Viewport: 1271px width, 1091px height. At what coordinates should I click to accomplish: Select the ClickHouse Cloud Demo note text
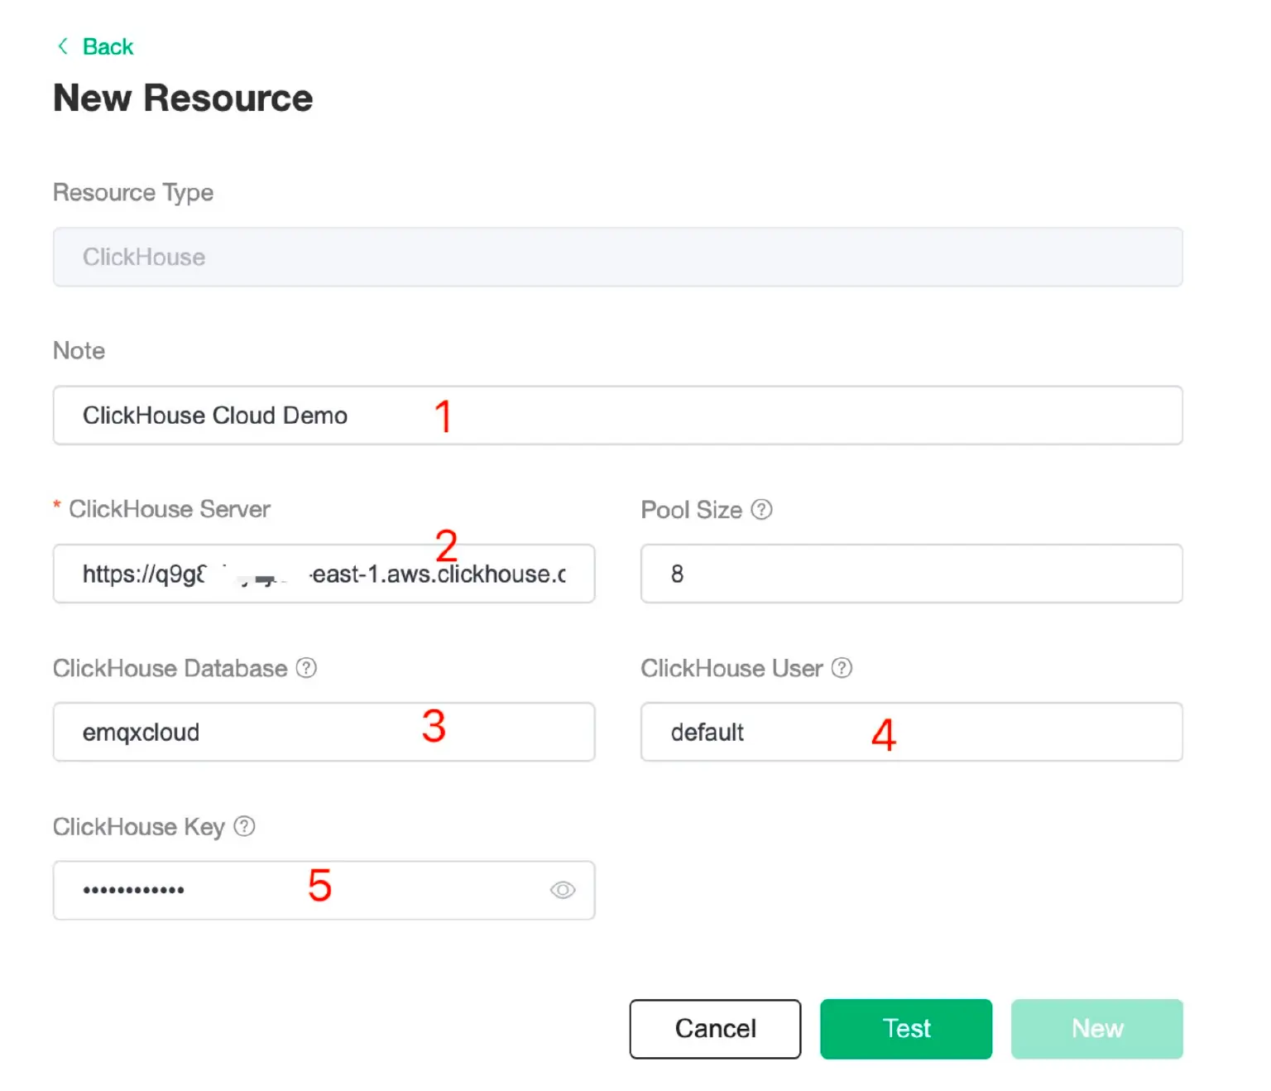tap(213, 415)
